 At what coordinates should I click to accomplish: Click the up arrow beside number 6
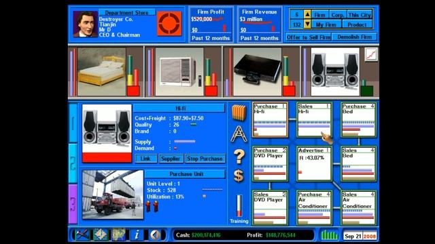[307, 14]
